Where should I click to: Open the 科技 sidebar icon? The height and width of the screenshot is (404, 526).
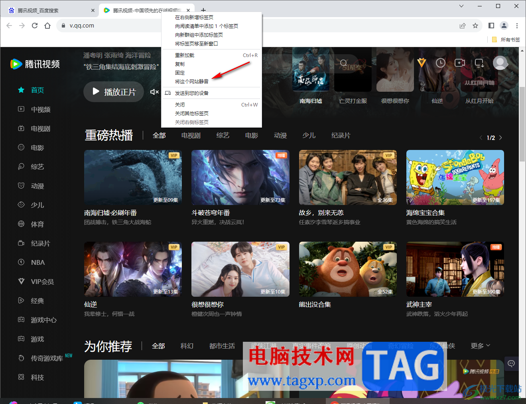coord(21,377)
